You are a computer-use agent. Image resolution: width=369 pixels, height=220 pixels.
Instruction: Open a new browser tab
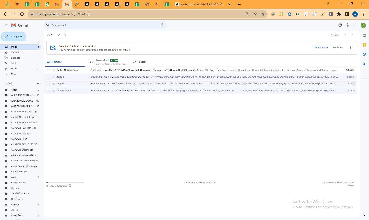coord(239,4)
